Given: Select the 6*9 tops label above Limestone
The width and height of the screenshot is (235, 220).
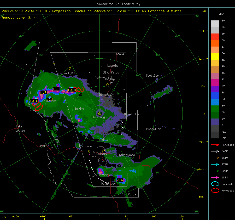Looking at the screenshot, I should tap(50, 99).
